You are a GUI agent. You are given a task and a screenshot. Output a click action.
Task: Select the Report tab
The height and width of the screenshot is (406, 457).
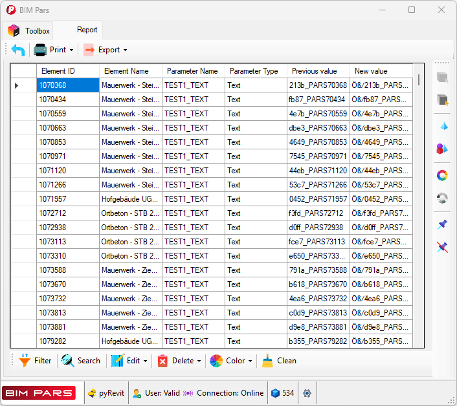[x=86, y=30]
